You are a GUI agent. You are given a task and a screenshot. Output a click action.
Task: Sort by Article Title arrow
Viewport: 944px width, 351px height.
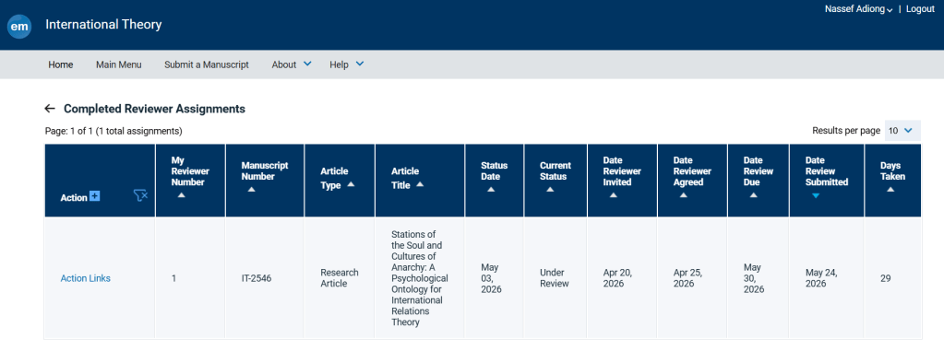point(420,184)
